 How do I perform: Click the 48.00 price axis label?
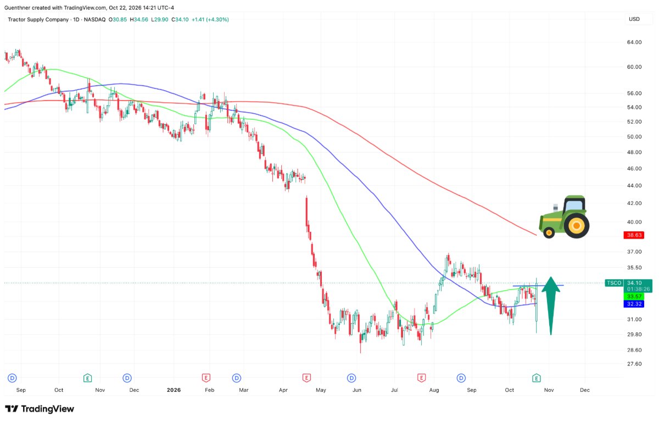pos(635,152)
